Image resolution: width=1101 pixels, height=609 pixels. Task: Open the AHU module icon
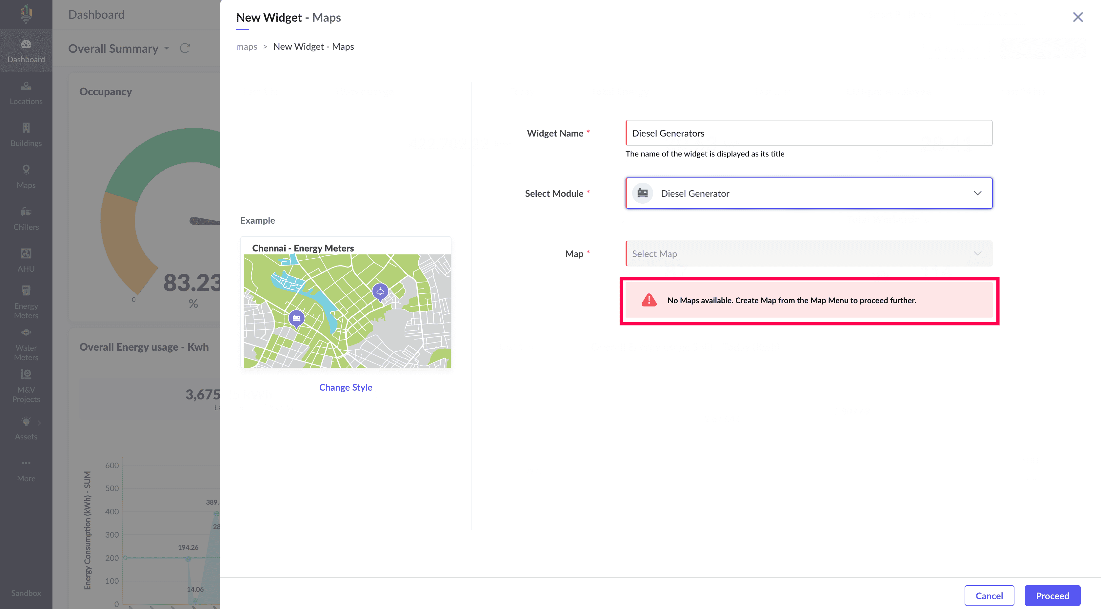coord(26,260)
